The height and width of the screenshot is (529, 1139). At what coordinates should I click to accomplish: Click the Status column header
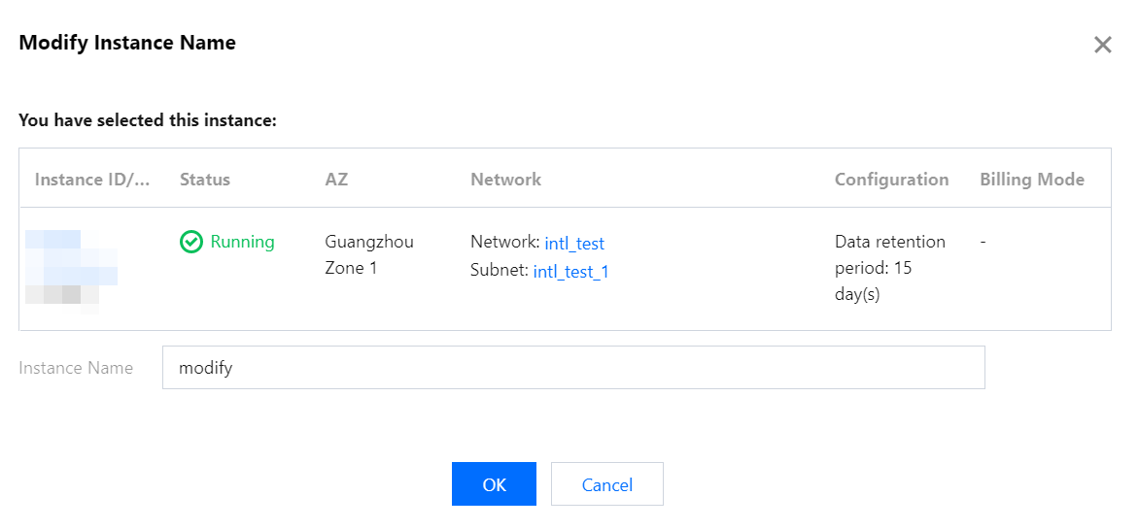(205, 180)
